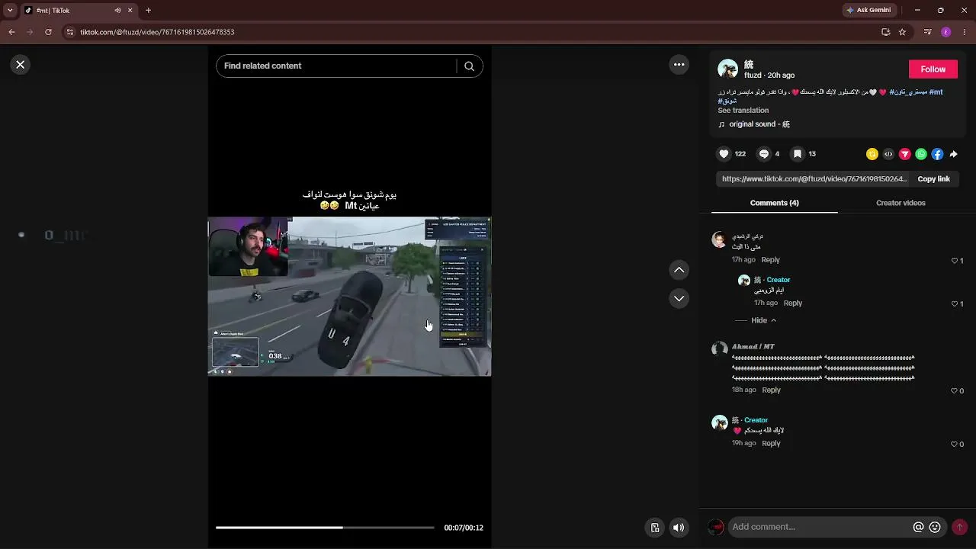Like the comment asking متى ذا البث
The width and height of the screenshot is (976, 549).
click(x=954, y=261)
